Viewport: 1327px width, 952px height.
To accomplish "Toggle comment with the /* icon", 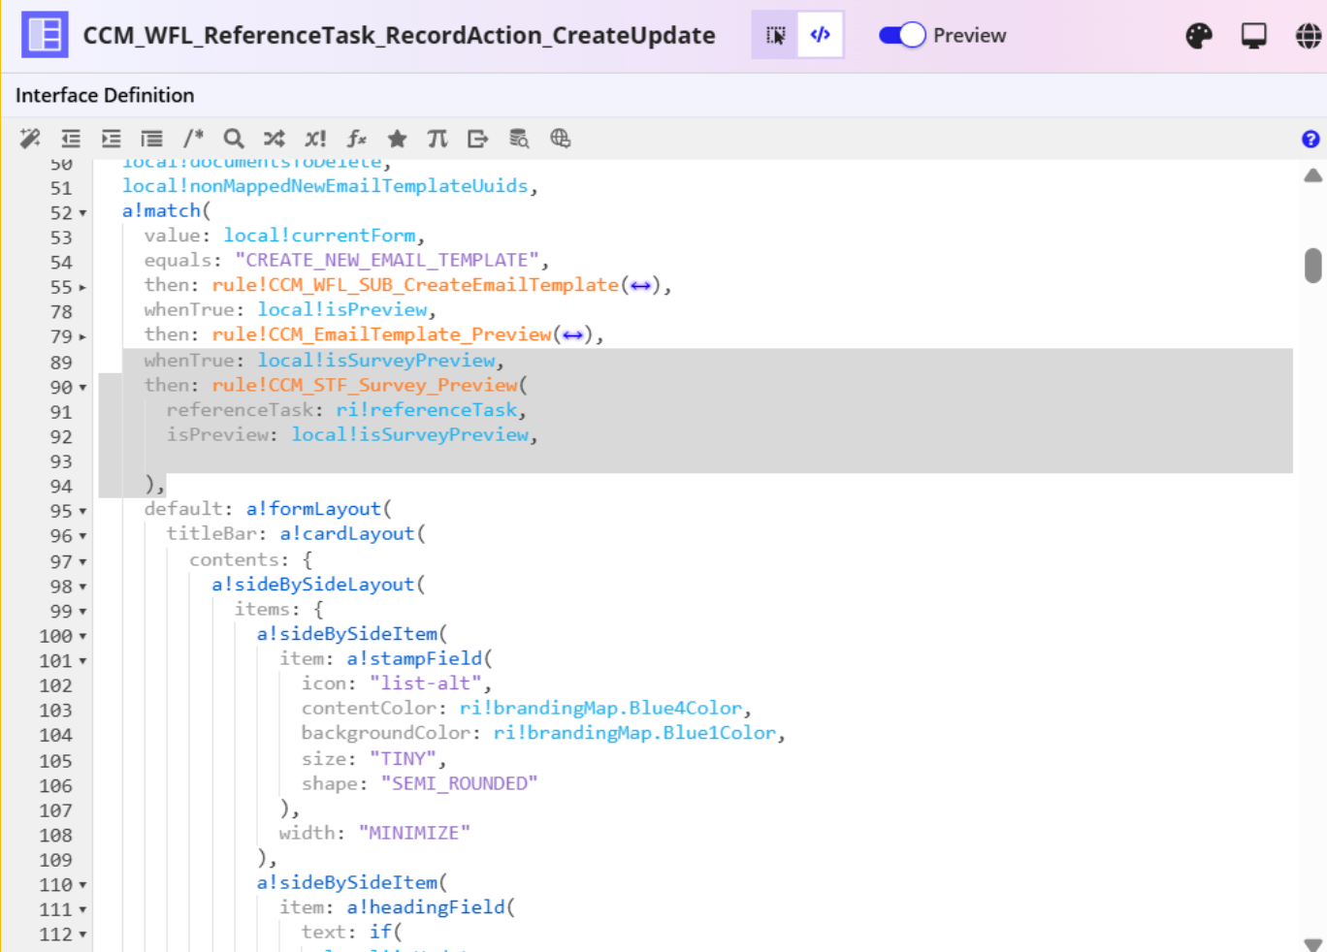I will click(193, 139).
